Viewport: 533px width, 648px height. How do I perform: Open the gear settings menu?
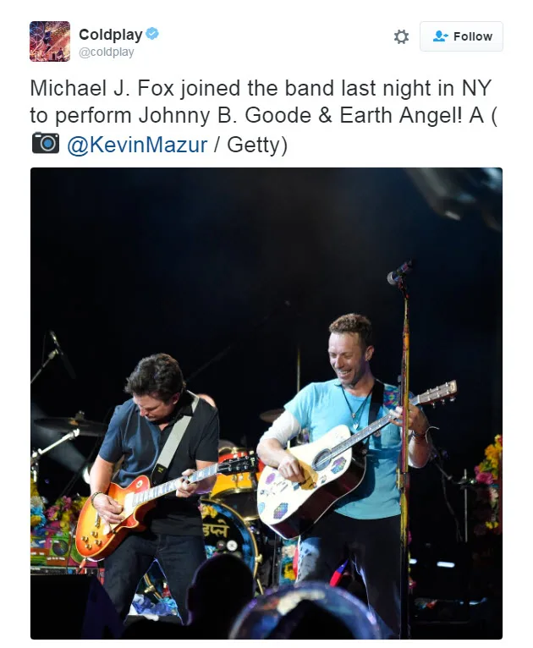[401, 36]
